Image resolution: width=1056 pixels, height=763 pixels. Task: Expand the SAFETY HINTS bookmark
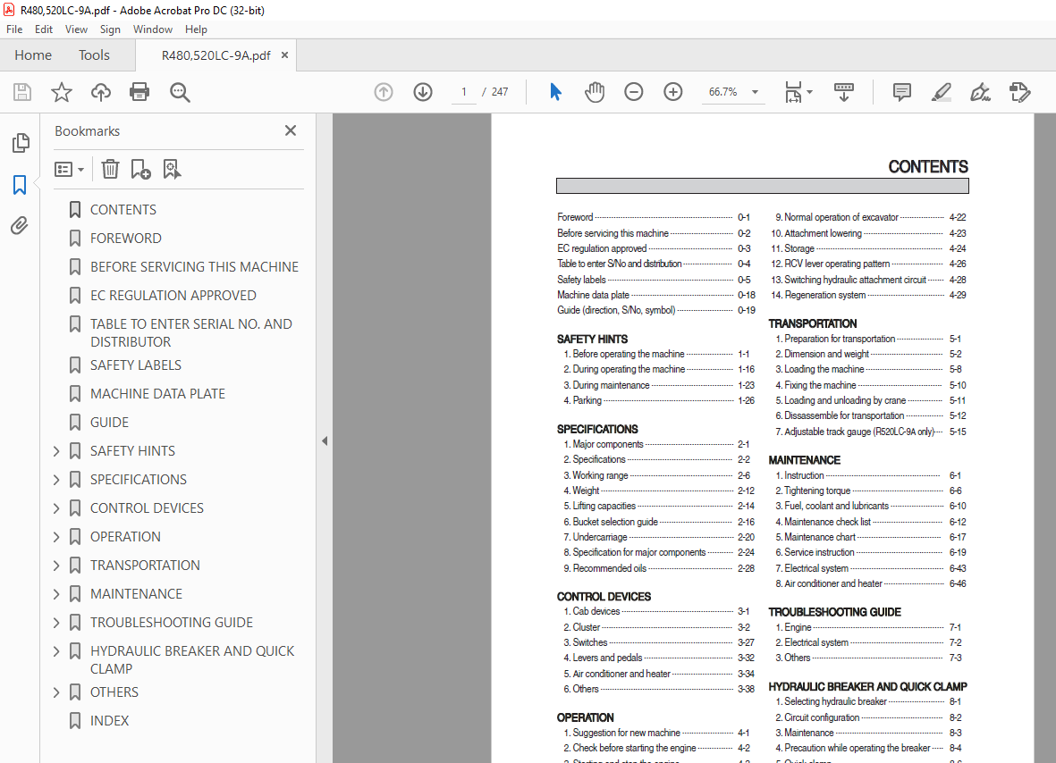56,451
